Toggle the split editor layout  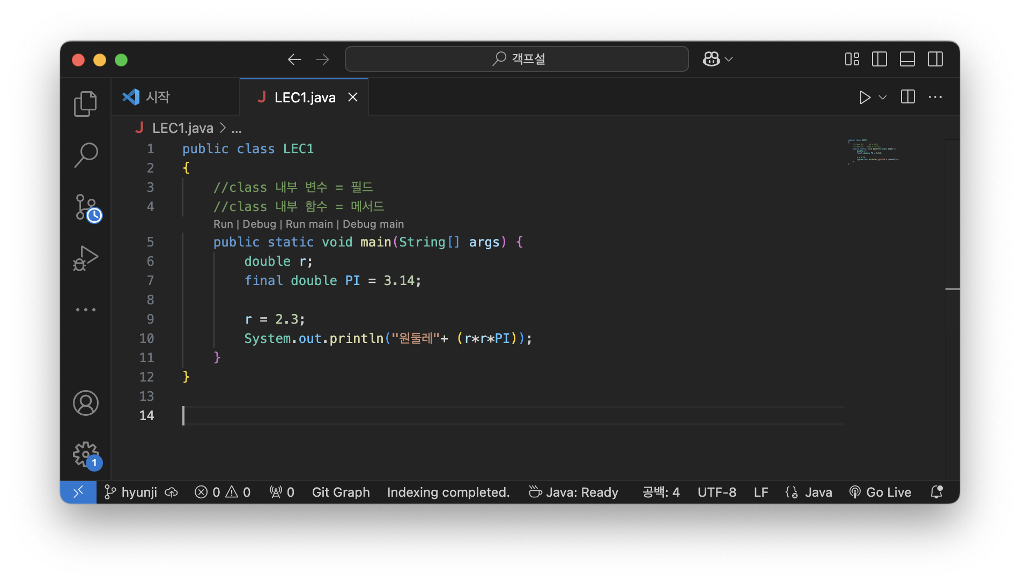pyautogui.click(x=907, y=97)
